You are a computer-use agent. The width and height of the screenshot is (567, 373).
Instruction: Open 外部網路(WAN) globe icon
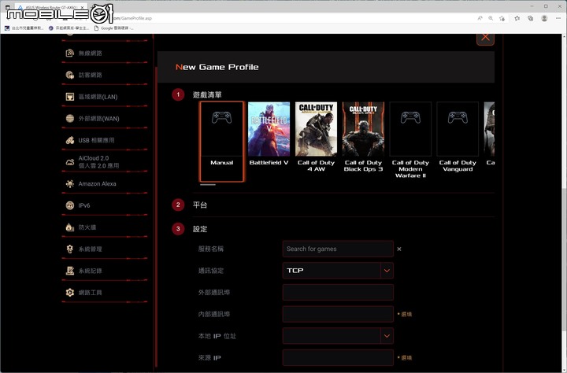[70, 118]
